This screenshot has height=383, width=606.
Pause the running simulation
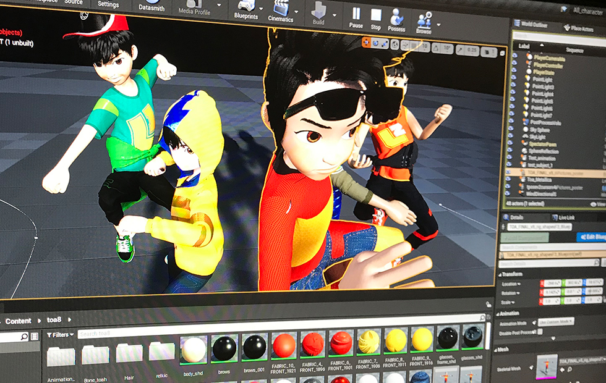pyautogui.click(x=356, y=19)
